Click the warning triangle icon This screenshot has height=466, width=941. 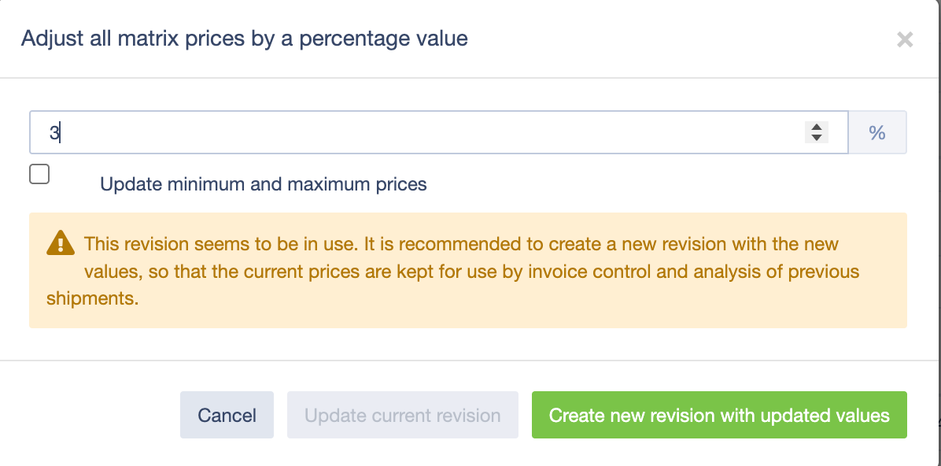pyautogui.click(x=60, y=244)
